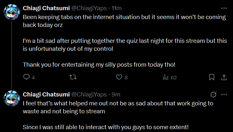This screenshot has width=233, height=132.
Task: View analytics for the first post
Action: pyautogui.click(x=165, y=77)
